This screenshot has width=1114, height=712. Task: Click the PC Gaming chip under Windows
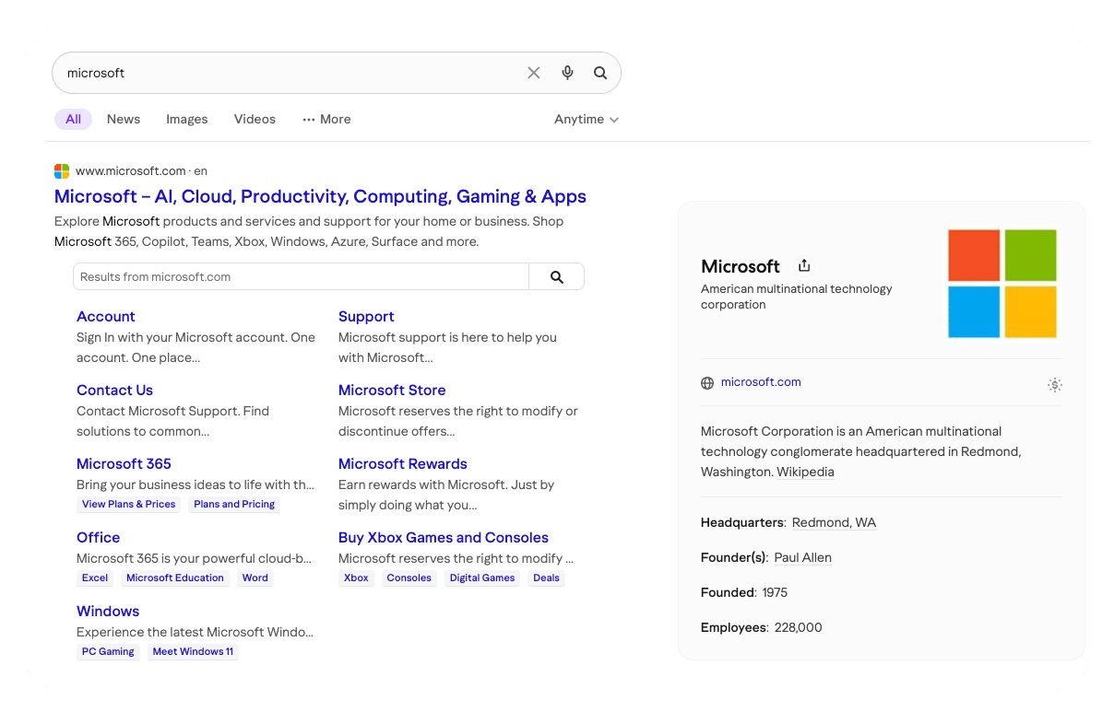pyautogui.click(x=108, y=651)
